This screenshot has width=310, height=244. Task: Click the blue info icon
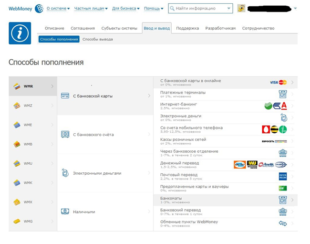(x=20, y=33)
